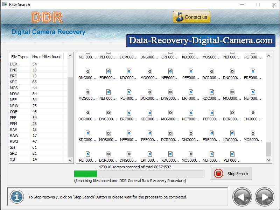Click the file grid scrollbar thumb
Image resolution: width=280 pixels, height=210 pixels.
coord(268,149)
